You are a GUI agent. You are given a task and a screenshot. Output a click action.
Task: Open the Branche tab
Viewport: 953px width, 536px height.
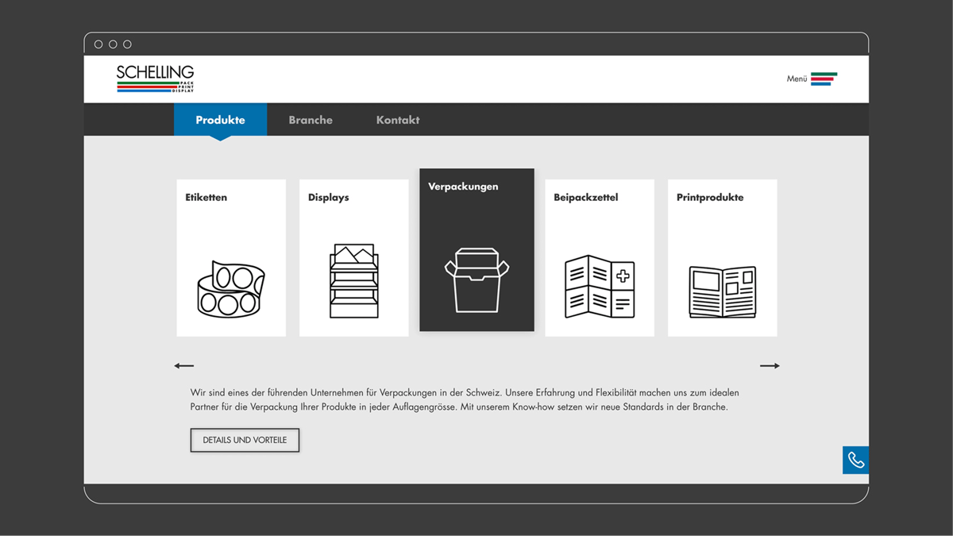pos(311,119)
